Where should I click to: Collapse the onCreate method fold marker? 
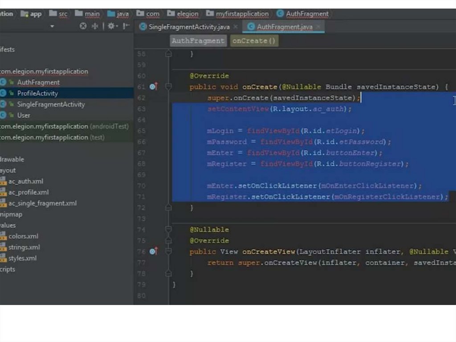168,87
